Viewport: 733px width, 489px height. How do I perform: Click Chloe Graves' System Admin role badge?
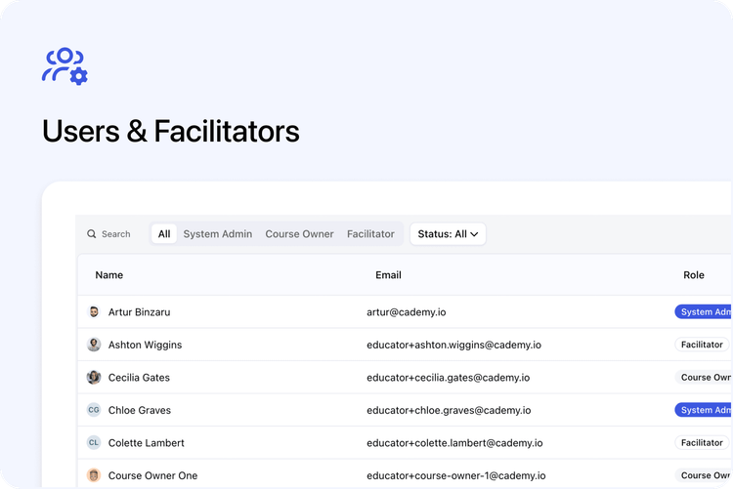pos(703,410)
